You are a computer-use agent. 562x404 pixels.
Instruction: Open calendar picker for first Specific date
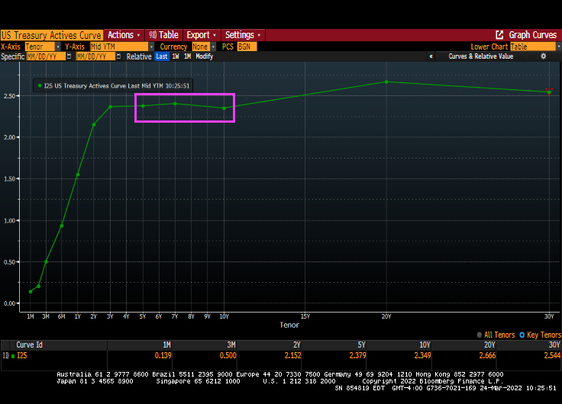pos(69,56)
